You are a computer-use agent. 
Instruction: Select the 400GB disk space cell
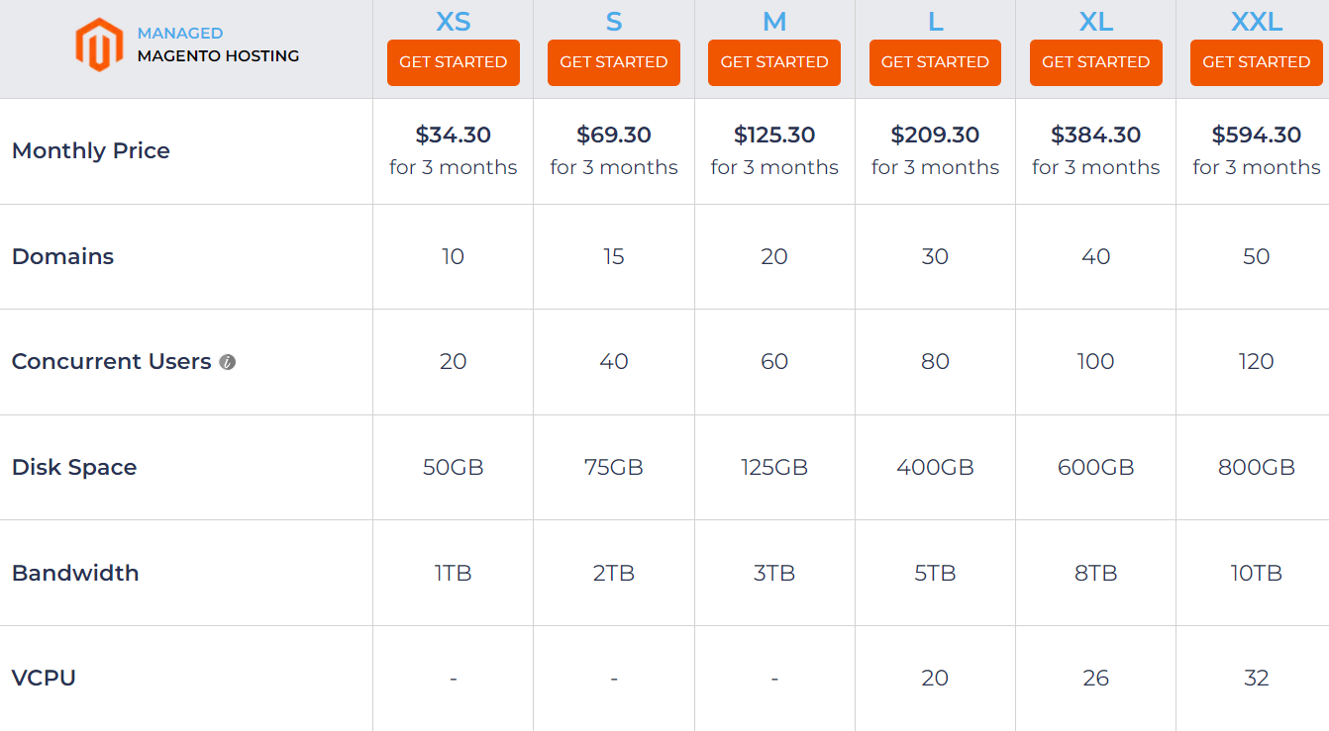pos(935,467)
